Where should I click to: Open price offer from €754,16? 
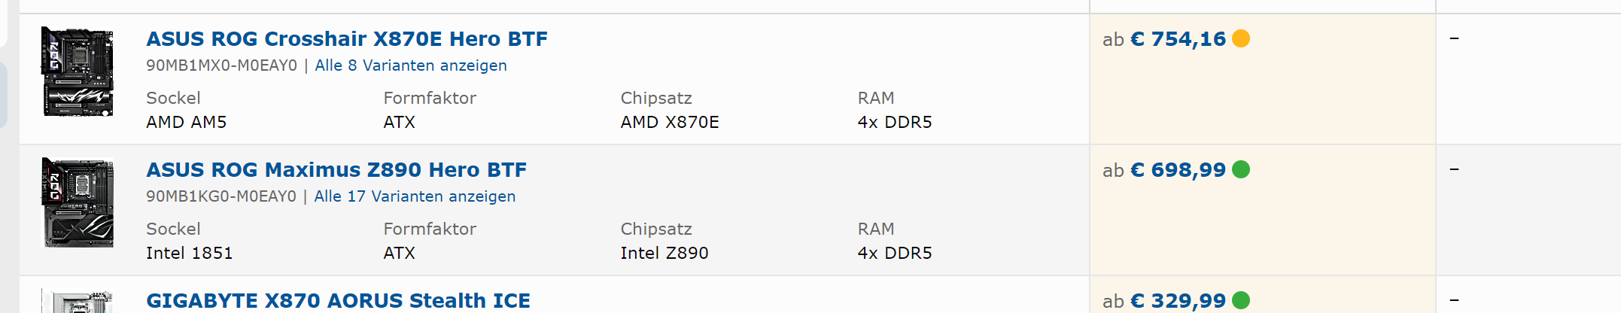[1178, 39]
